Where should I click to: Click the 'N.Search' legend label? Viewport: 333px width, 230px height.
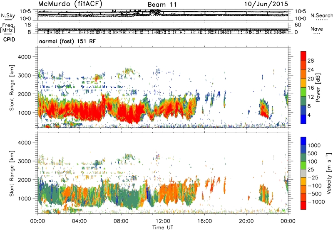coord(322,15)
